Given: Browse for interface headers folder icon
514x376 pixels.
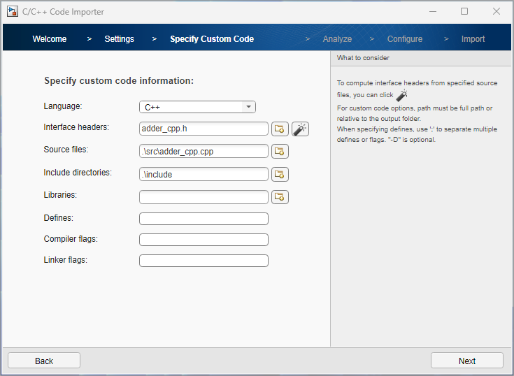Looking at the screenshot, I should [280, 129].
